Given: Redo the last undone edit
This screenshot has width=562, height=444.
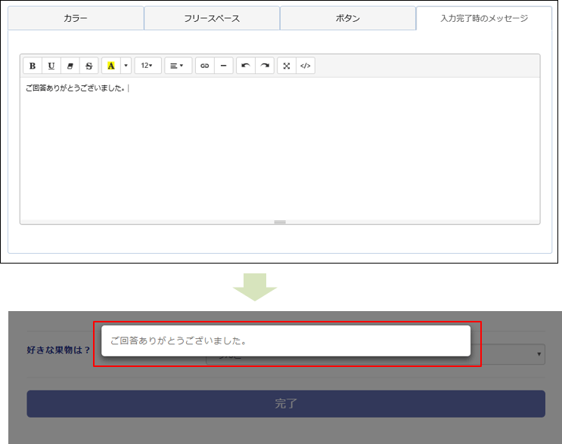Looking at the screenshot, I should (265, 66).
